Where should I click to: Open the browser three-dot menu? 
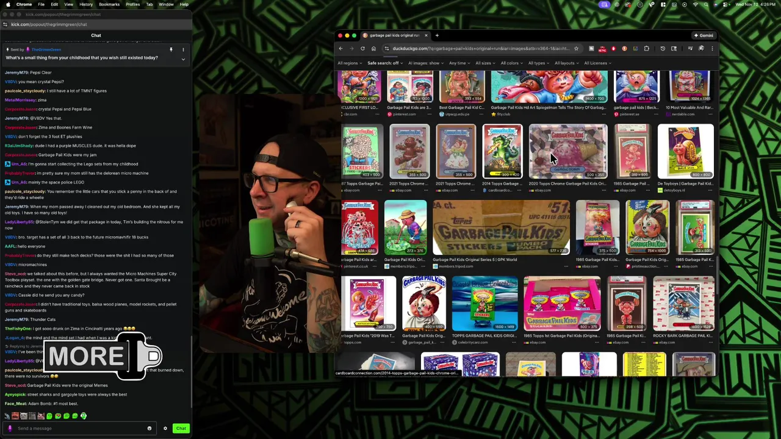pyautogui.click(x=711, y=49)
